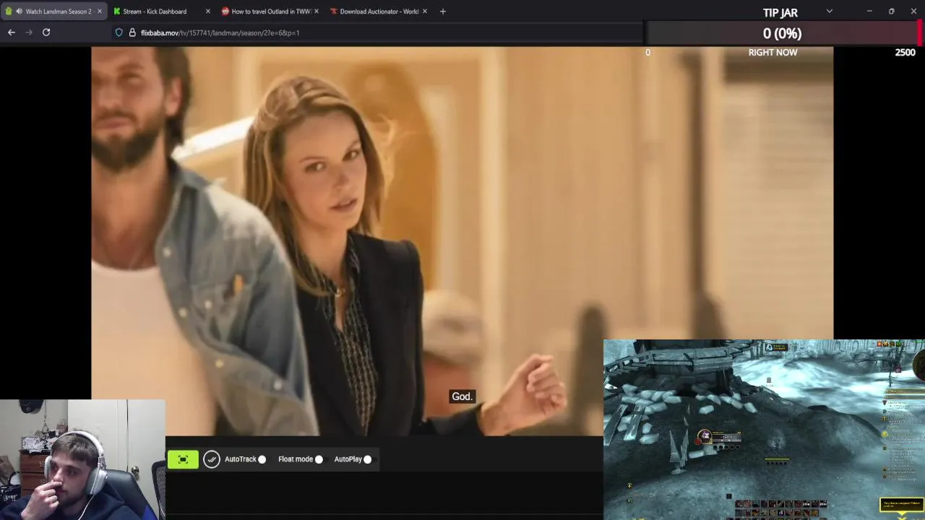Click the TIP JAR overlay title

pos(780,12)
